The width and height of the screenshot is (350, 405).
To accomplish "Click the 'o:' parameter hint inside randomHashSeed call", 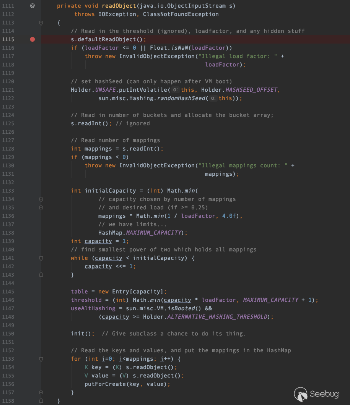I will (213, 98).
